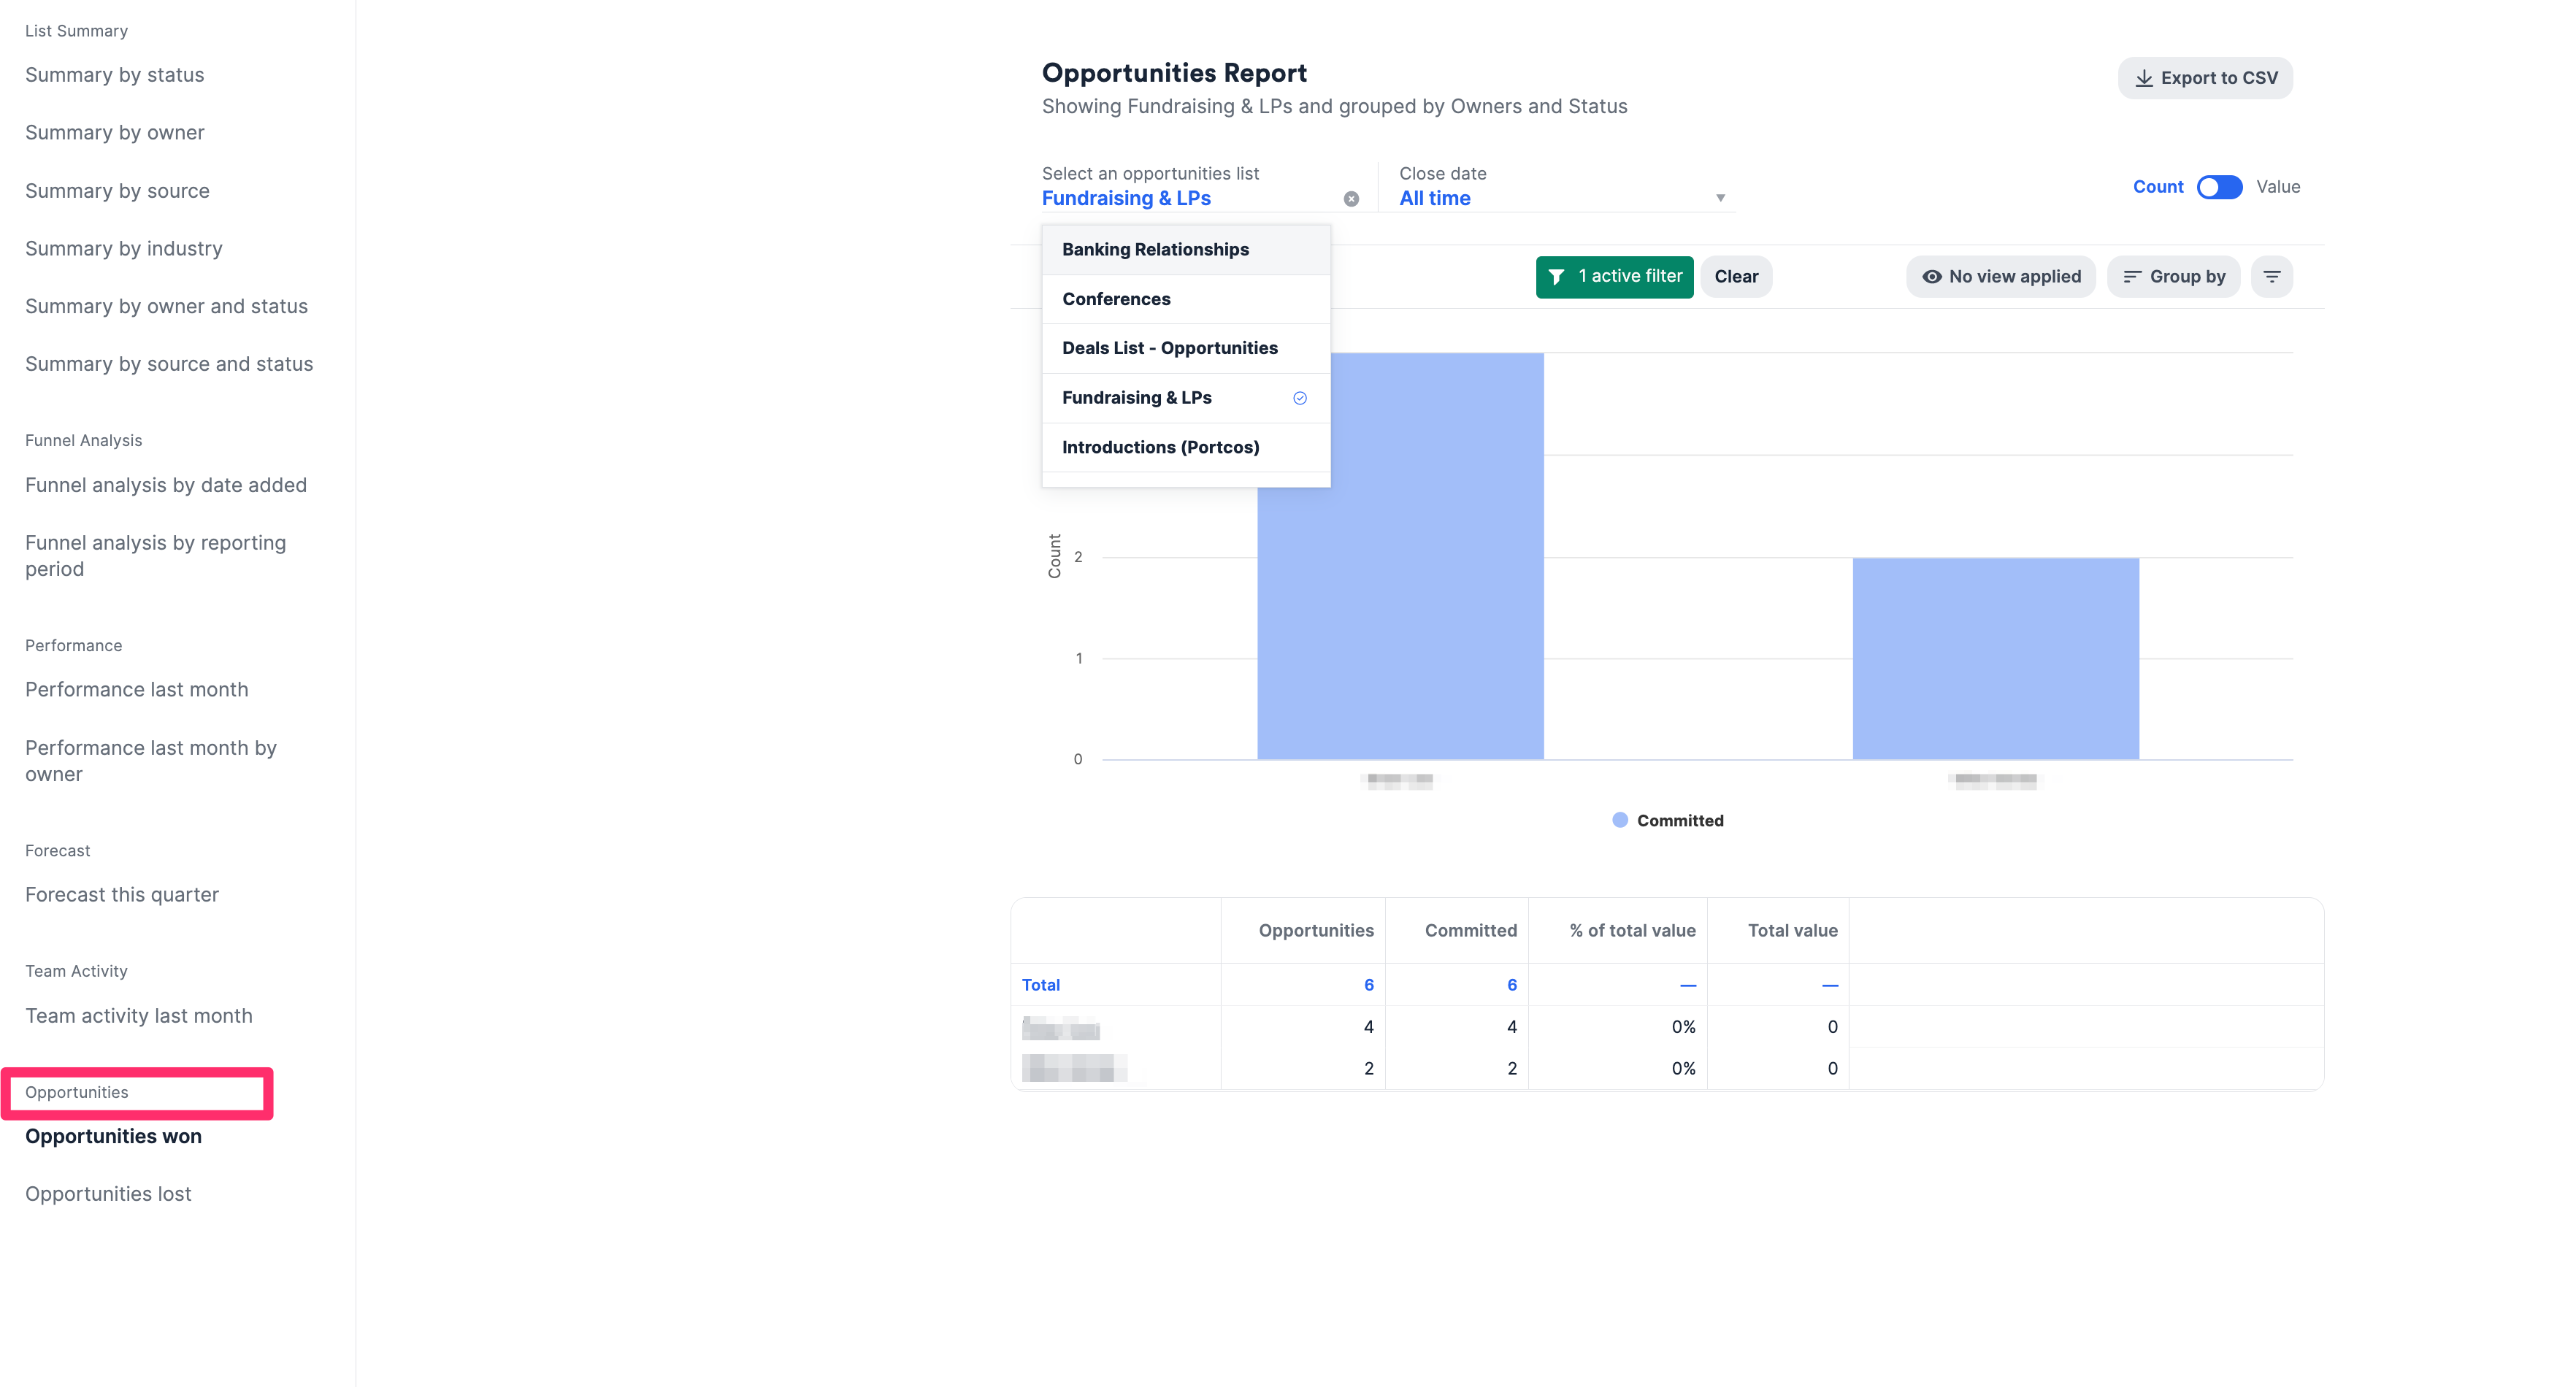Viewport: 2576px width, 1387px height.
Task: Expand the opportunities list selector
Action: point(1128,197)
